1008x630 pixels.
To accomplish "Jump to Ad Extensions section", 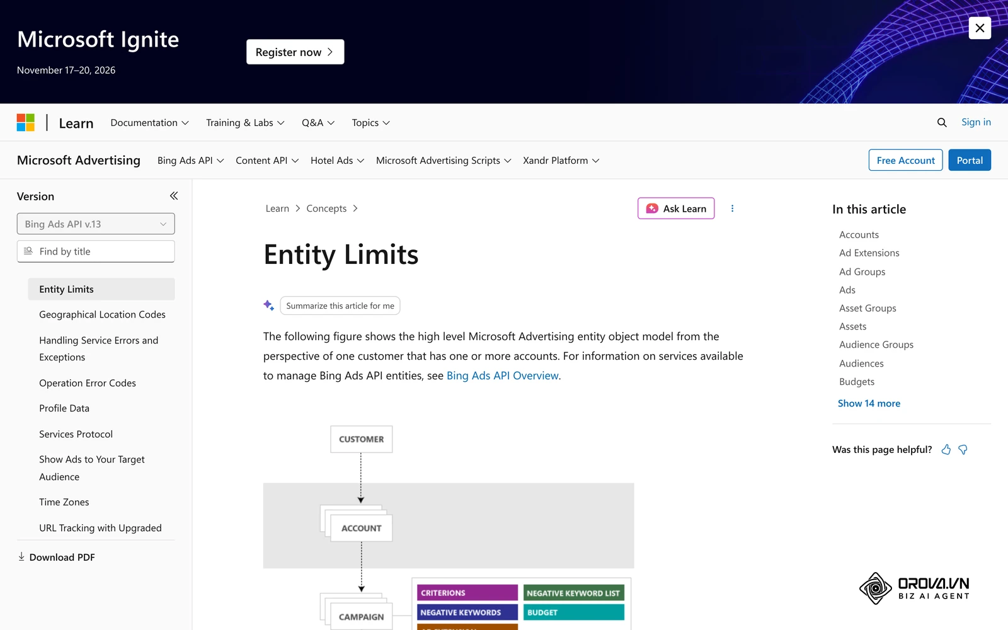I will 869,253.
